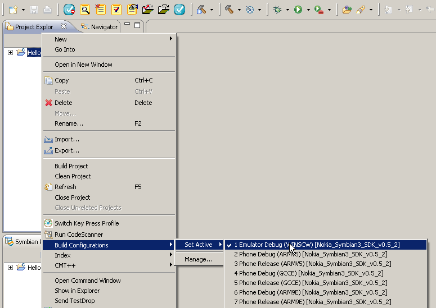Choose Build Project from context menu
The width and height of the screenshot is (436, 308).
71,166
